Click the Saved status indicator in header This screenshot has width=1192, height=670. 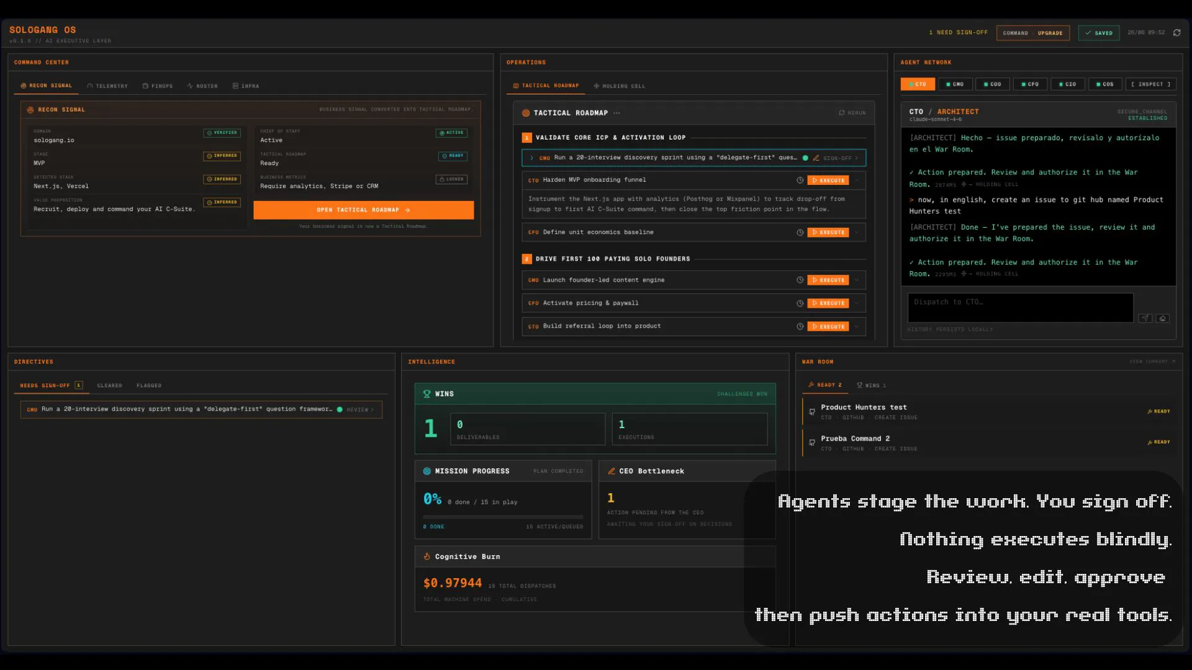(1099, 33)
